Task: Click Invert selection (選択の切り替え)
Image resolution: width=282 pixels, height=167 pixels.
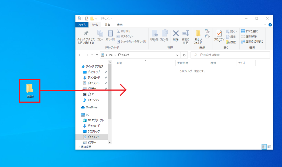Action: point(252,41)
